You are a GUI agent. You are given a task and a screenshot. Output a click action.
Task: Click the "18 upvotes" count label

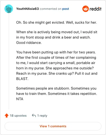click(18, 116)
